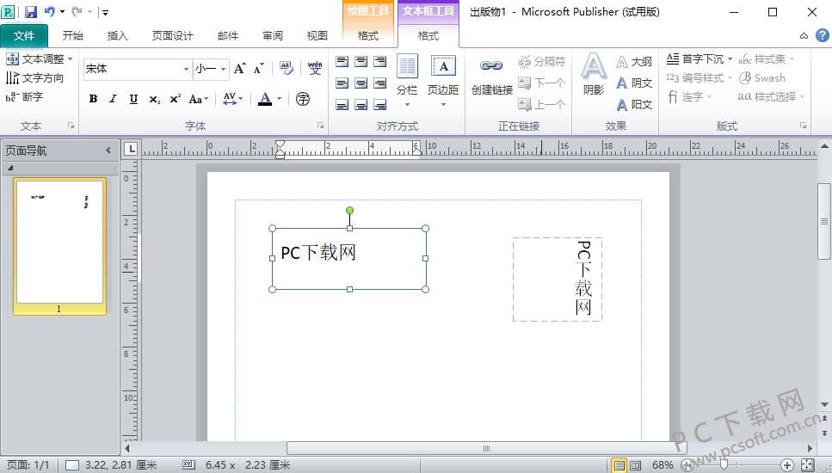Click the 创建链接 create link button

(x=492, y=77)
